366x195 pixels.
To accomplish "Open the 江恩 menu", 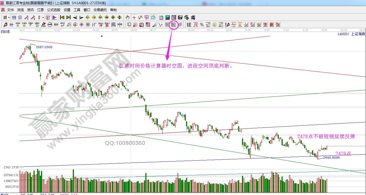I will 40,10.
